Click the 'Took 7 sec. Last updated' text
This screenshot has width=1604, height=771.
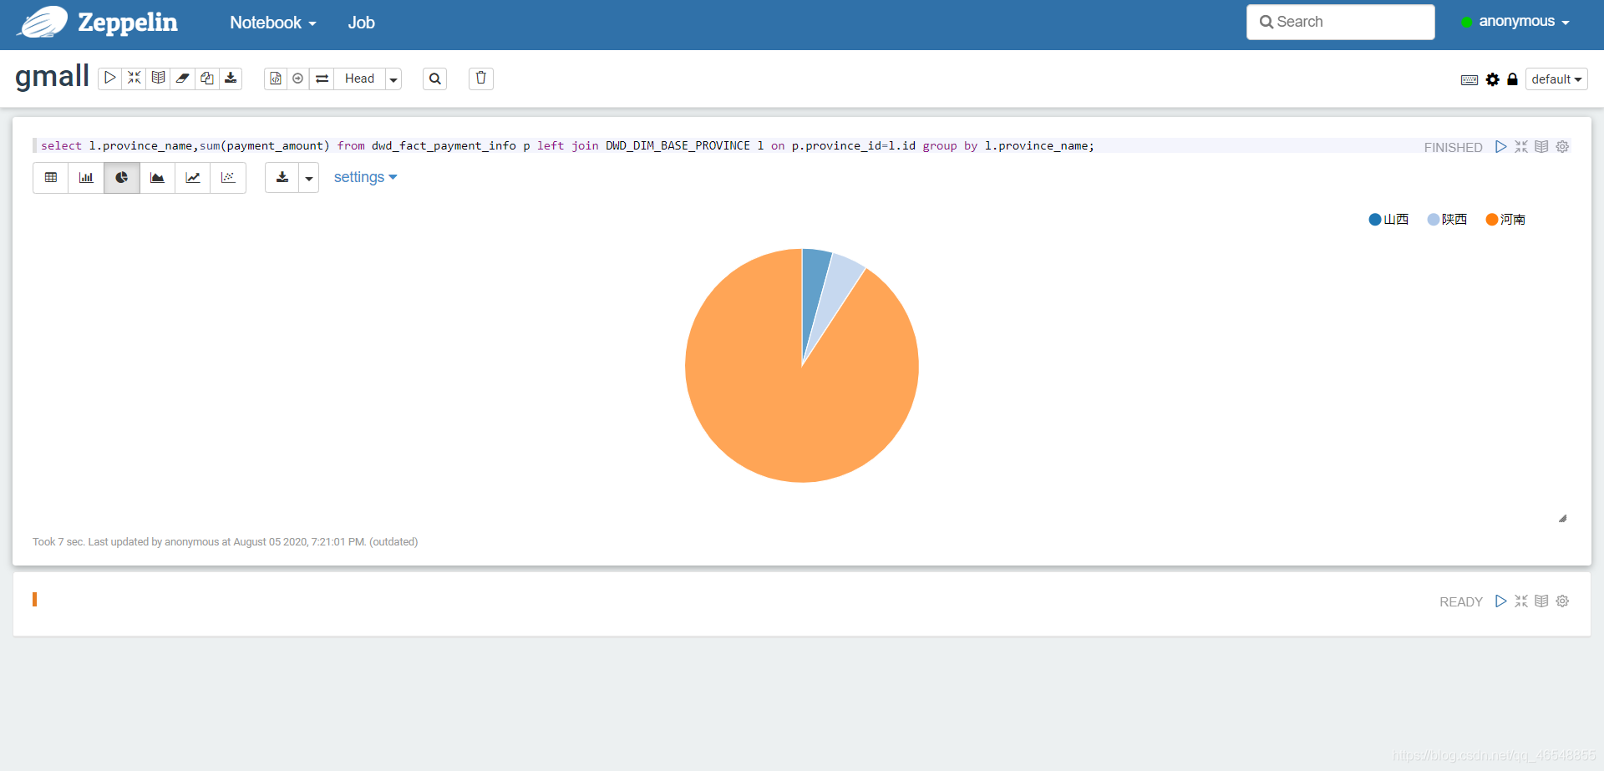coord(226,542)
